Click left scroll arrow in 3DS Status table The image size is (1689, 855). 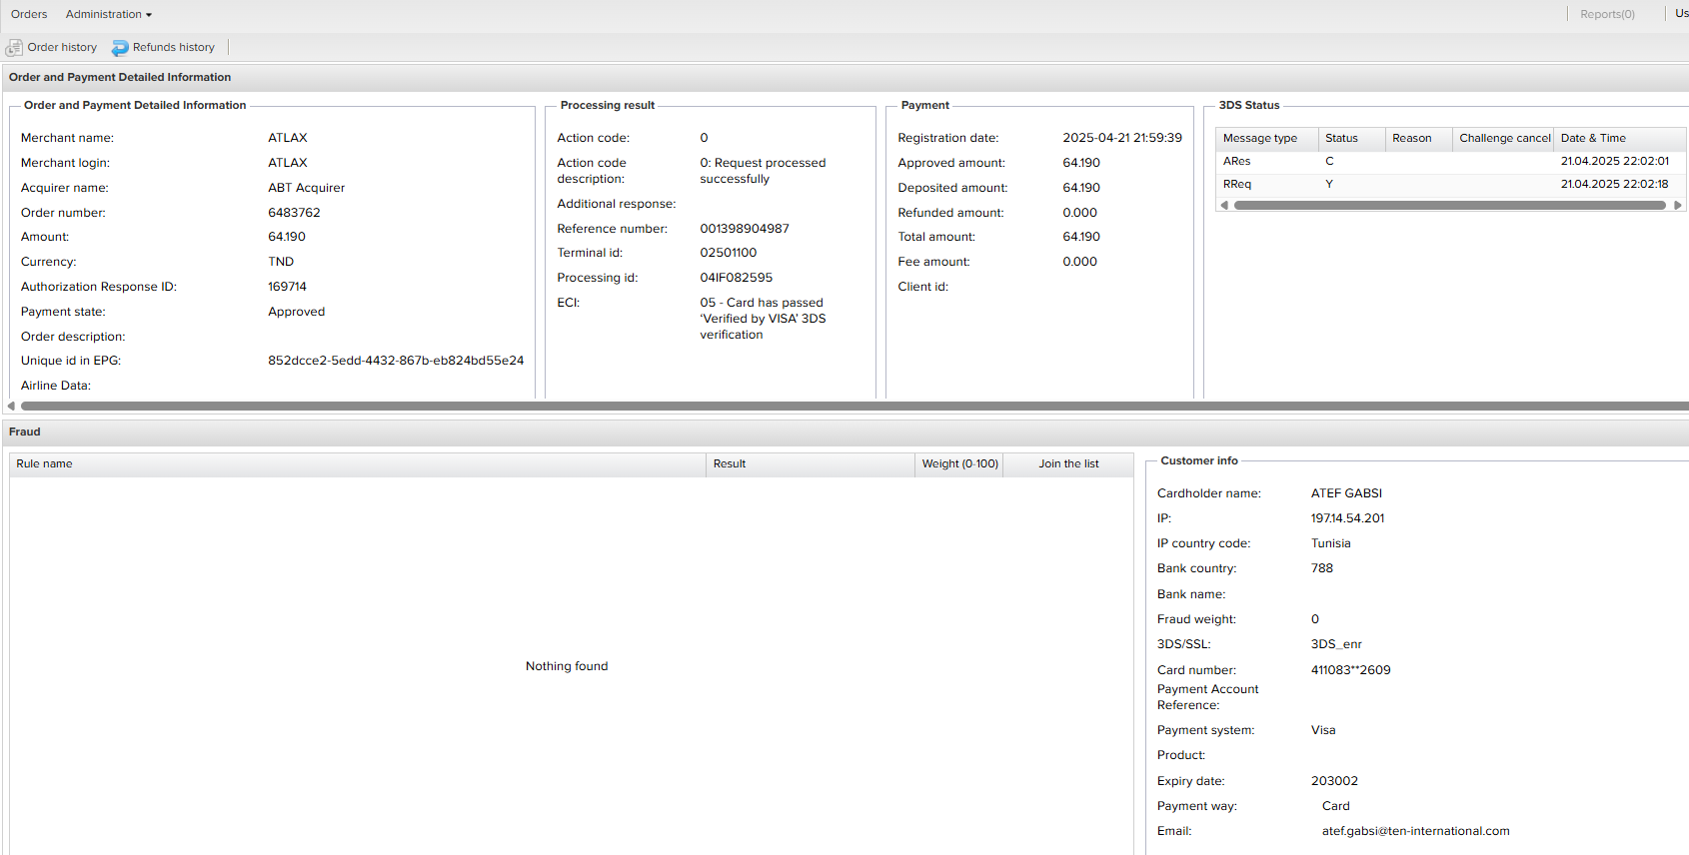[x=1224, y=205]
